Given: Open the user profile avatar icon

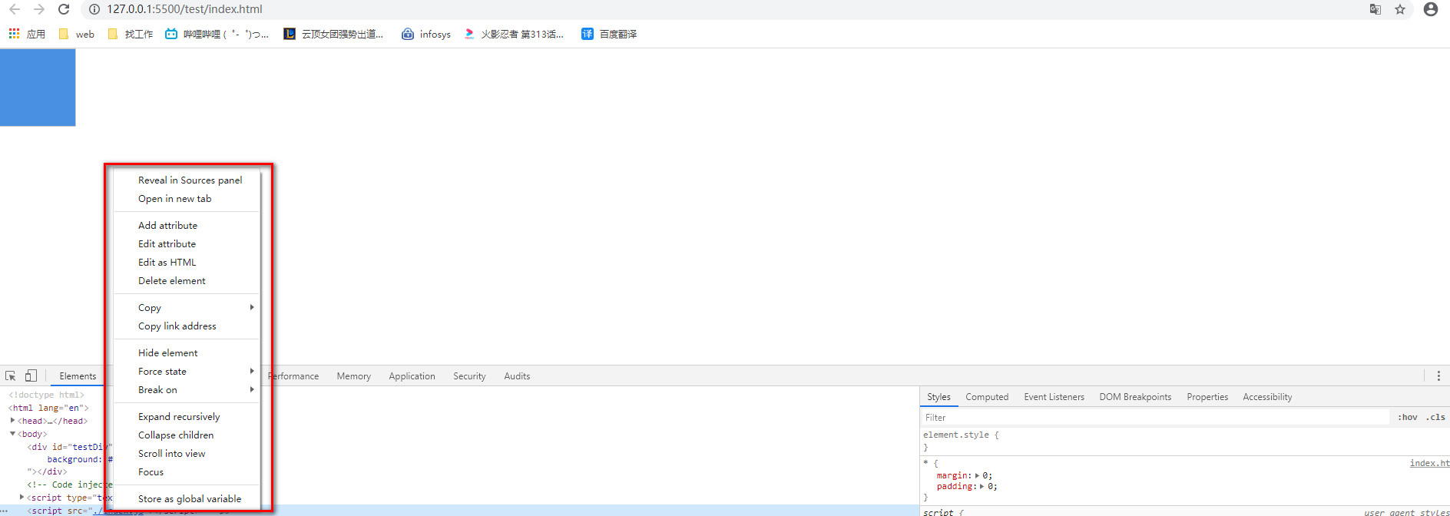Looking at the screenshot, I should coord(1430,9).
